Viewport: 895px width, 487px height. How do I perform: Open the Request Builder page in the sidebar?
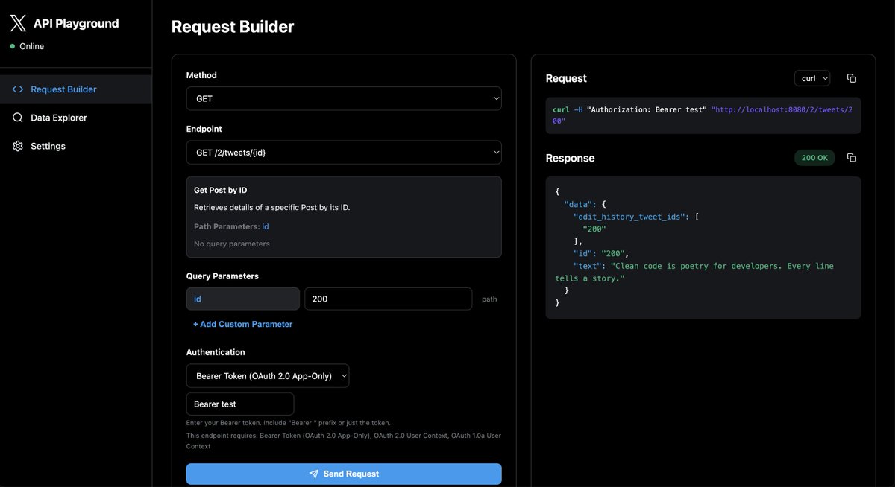76,89
